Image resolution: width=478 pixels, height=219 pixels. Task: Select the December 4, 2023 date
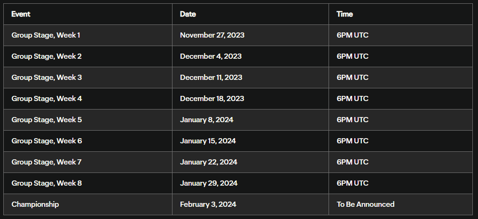(x=211, y=56)
